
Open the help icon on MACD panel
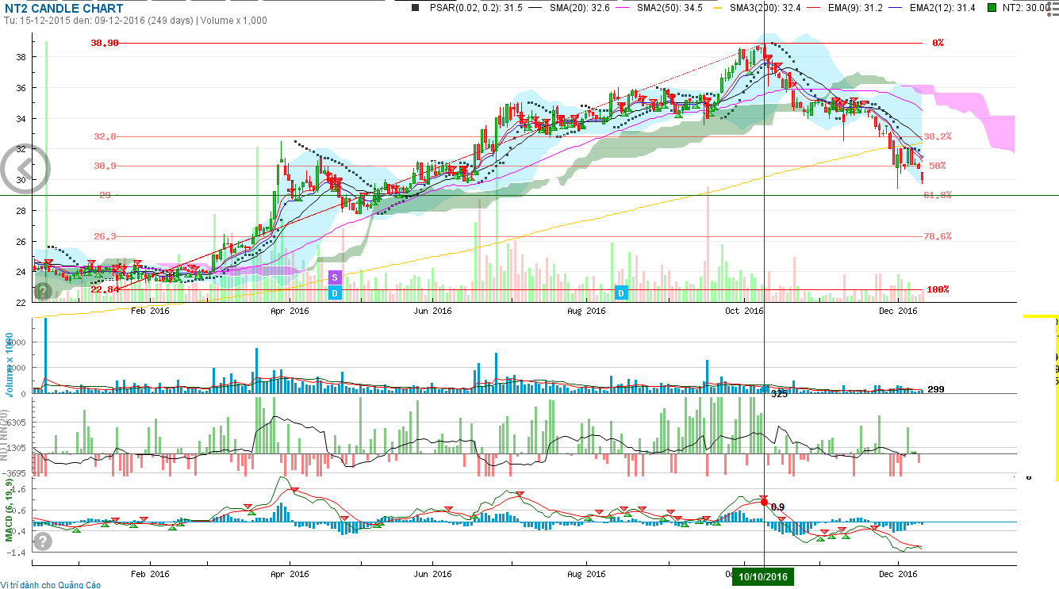pos(43,541)
